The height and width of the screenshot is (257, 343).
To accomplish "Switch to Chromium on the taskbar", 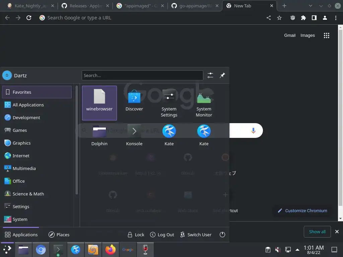I will tap(41, 250).
